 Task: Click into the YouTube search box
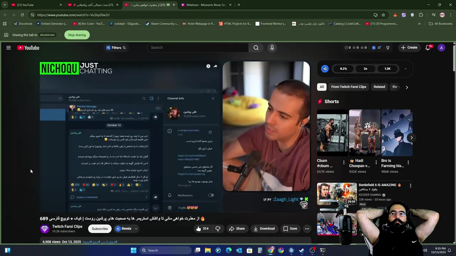[198, 48]
